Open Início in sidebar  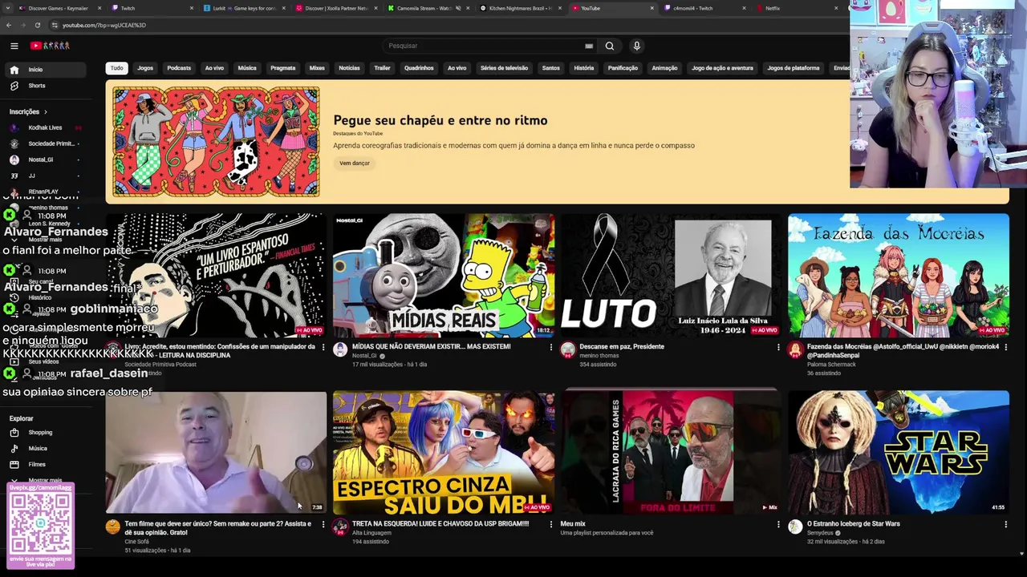[45, 70]
